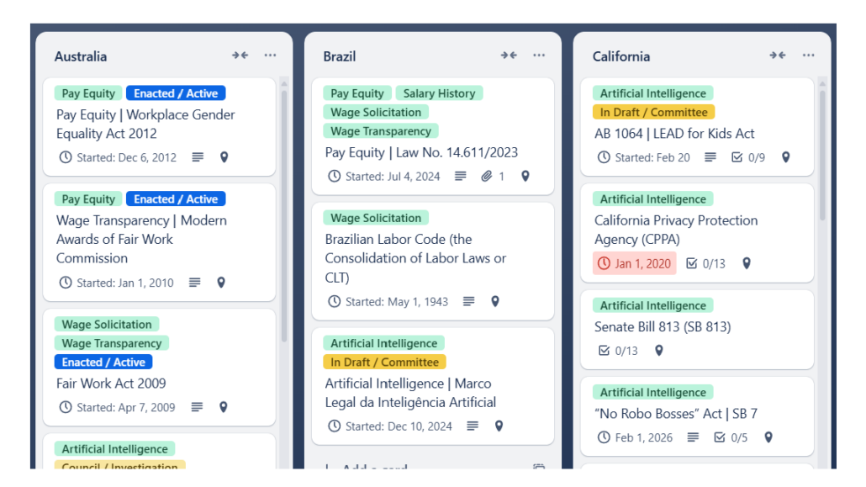Collapse the Brazil list
The height and width of the screenshot is (487, 866).
(509, 56)
